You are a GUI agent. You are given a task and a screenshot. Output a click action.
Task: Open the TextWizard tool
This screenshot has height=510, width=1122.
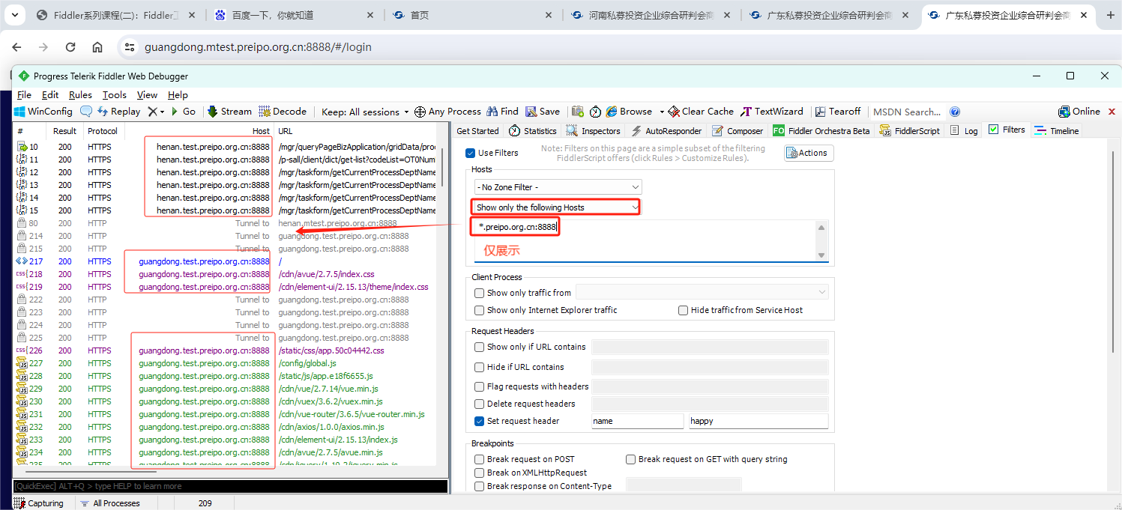(772, 112)
